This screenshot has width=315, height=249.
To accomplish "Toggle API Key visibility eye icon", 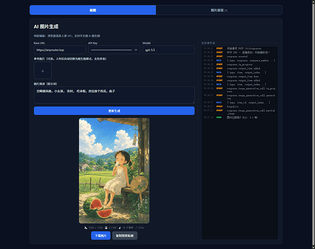I will (x=136, y=50).
